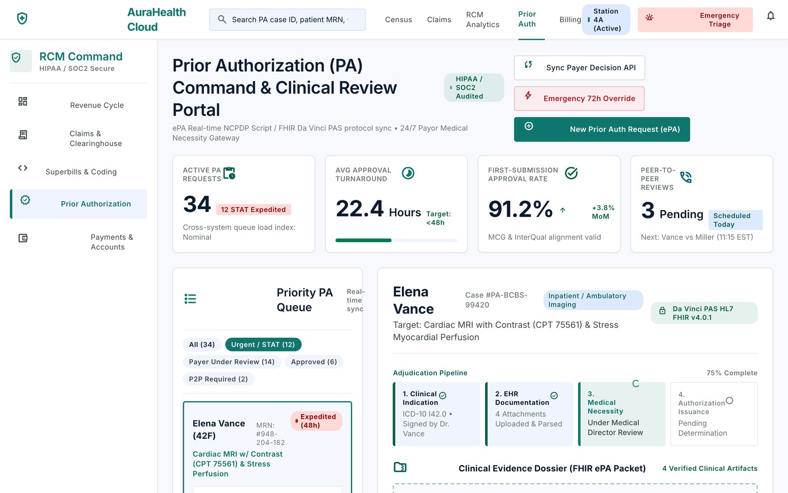Click the Revenue Cycle dashboard icon
Image resolution: width=788 pixels, height=493 pixels.
pos(23,101)
